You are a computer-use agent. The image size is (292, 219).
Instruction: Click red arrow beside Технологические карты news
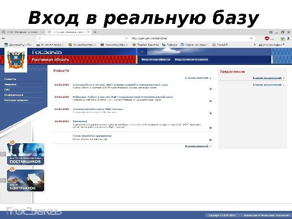coord(210,113)
